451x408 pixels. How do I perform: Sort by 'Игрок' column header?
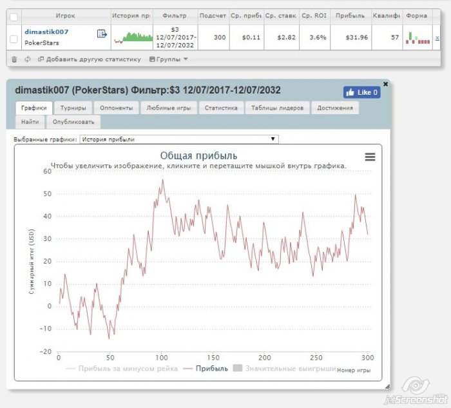[66, 16]
